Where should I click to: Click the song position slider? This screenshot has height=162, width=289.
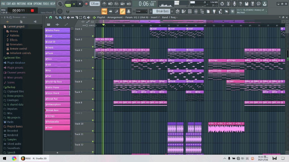[x=83, y=11]
